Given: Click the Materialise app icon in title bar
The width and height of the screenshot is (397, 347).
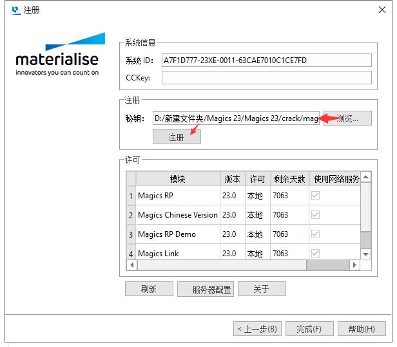Looking at the screenshot, I should point(16,10).
